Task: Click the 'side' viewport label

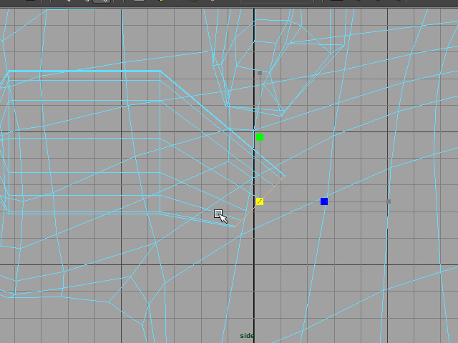Action: [247, 336]
